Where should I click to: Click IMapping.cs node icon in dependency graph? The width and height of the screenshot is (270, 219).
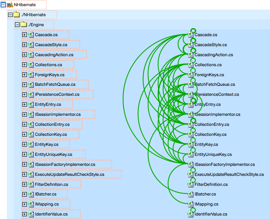pos(190,204)
